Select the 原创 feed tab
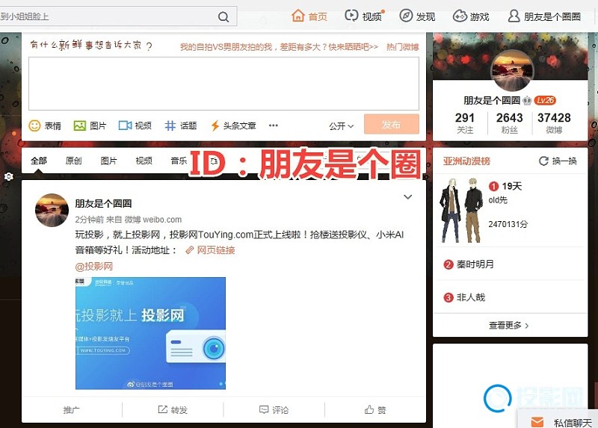The height and width of the screenshot is (428, 598). (x=73, y=161)
